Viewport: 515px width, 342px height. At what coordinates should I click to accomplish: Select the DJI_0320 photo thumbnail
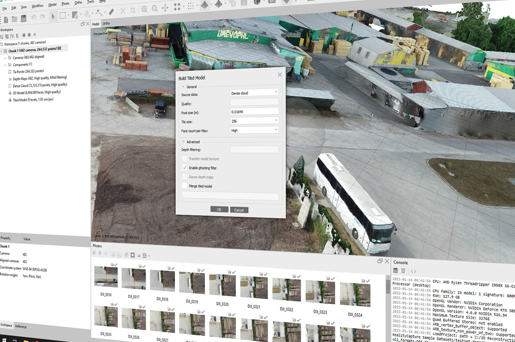point(222,285)
